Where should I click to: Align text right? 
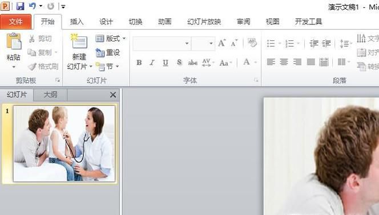(297, 62)
